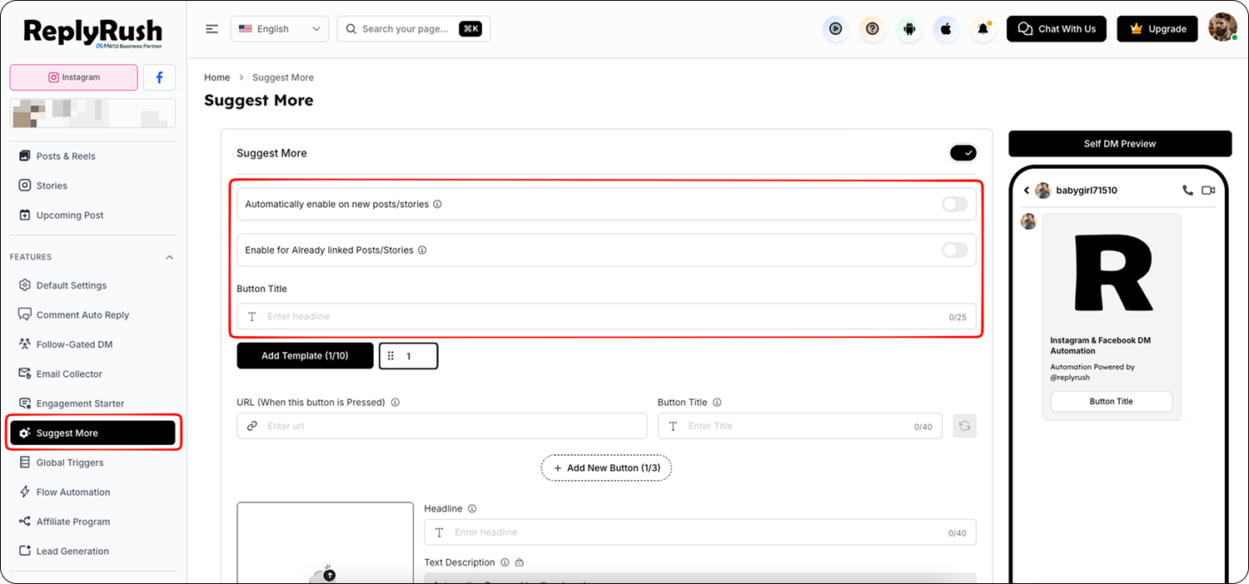The height and width of the screenshot is (584, 1249).
Task: Click Button Title in DM preview
Action: point(1112,402)
